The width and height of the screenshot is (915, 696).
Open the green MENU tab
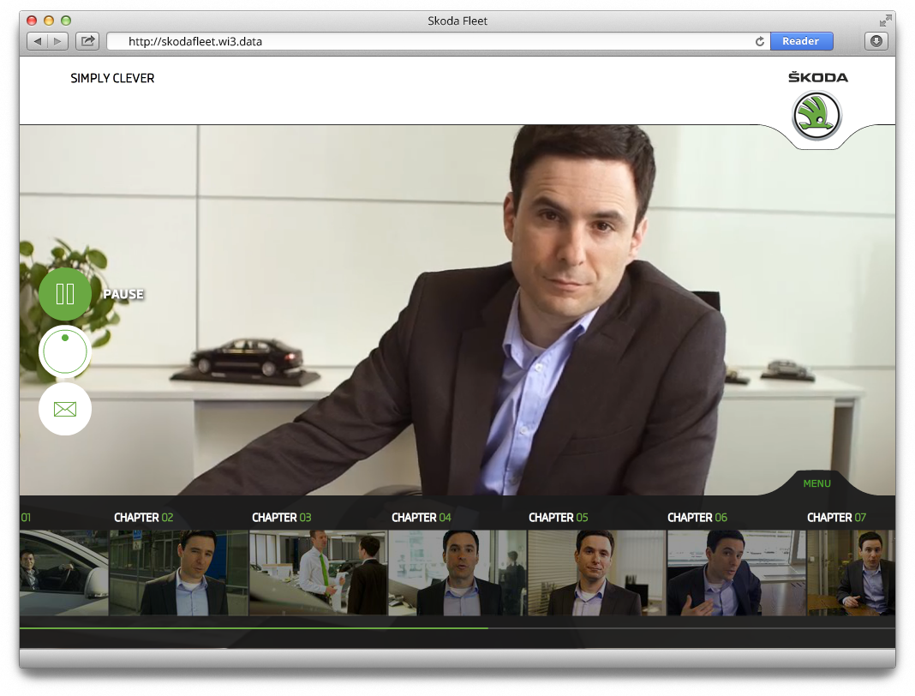816,483
